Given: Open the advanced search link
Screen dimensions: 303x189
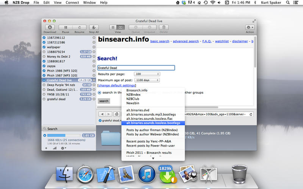Looking at the screenshot, I should pos(186,41).
